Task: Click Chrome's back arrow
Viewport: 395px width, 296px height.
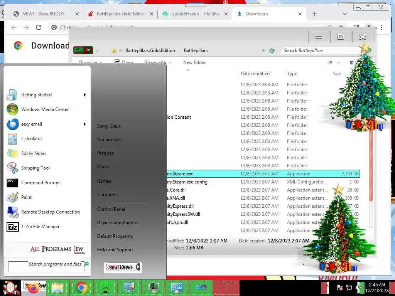Action: coord(14,27)
